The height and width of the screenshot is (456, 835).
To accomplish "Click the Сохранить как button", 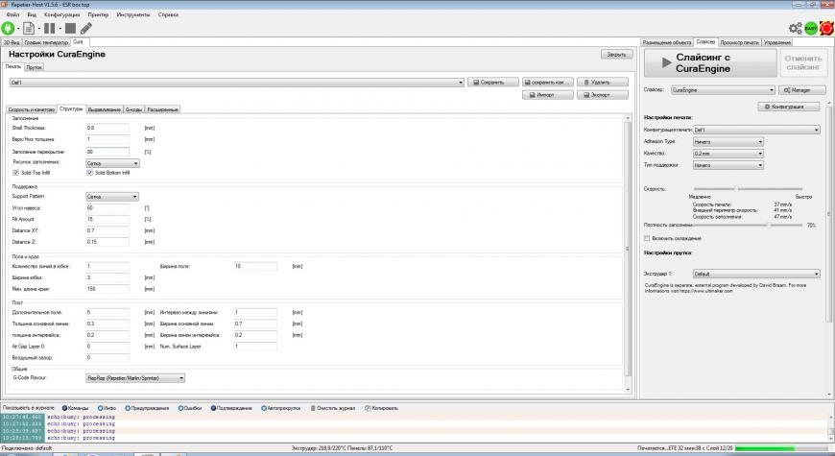I will (x=548, y=83).
